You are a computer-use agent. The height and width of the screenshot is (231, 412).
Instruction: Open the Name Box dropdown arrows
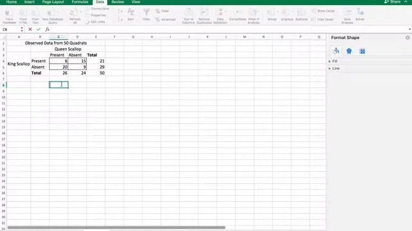click(22, 30)
